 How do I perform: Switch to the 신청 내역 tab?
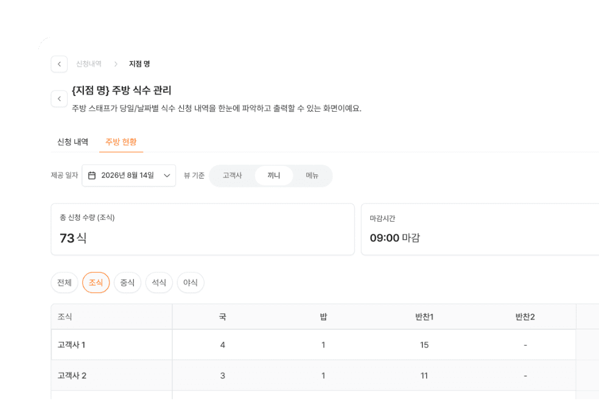click(x=72, y=142)
